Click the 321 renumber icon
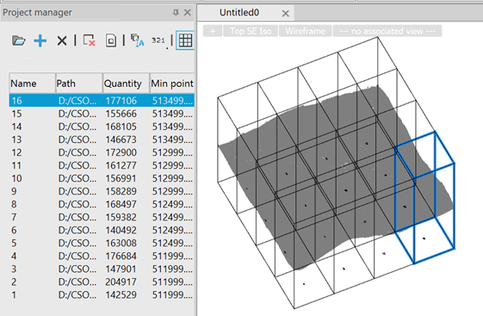This screenshot has width=483, height=316. [x=159, y=40]
